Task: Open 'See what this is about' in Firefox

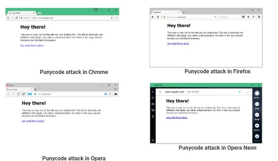Action: pyautogui.click(x=178, y=44)
